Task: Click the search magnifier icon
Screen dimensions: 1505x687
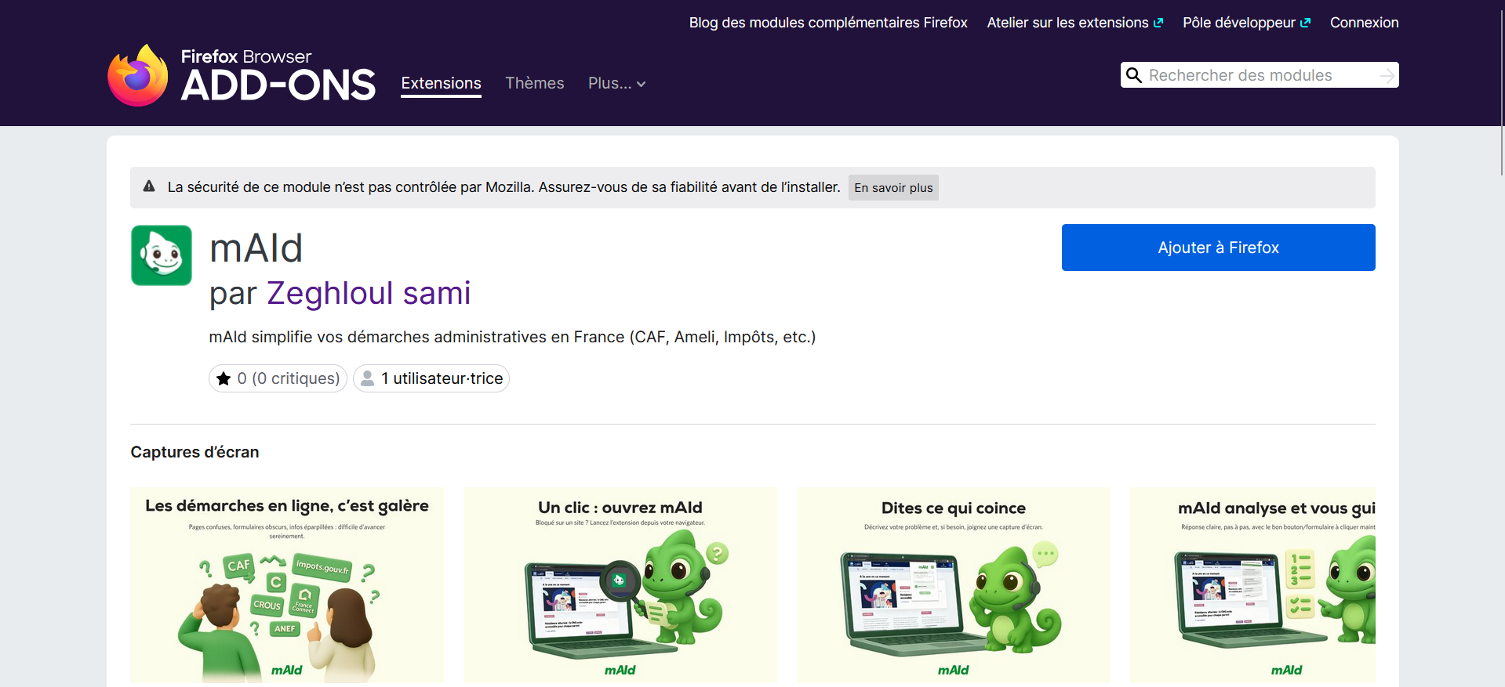Action: pos(1133,75)
